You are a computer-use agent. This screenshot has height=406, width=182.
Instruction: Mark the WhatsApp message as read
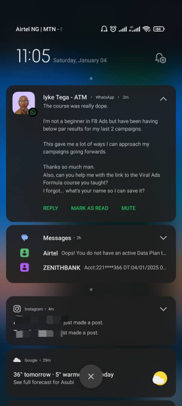pos(90,208)
